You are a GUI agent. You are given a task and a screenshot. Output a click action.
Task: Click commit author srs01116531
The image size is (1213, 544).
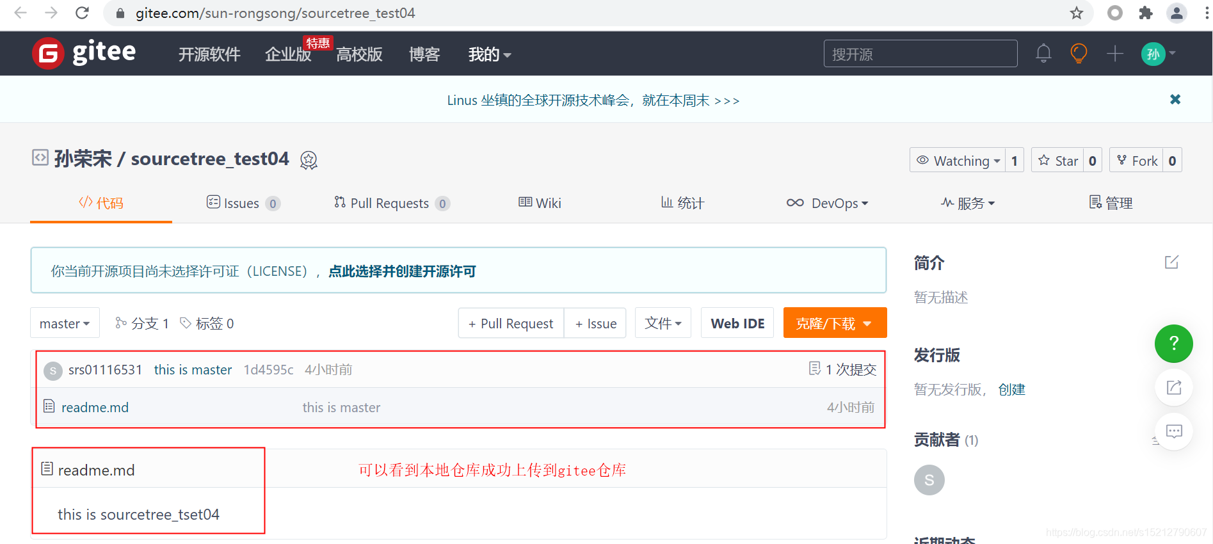click(106, 370)
